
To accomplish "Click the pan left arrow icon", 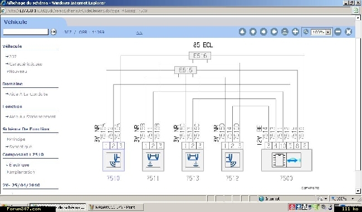I will [x=263, y=32].
